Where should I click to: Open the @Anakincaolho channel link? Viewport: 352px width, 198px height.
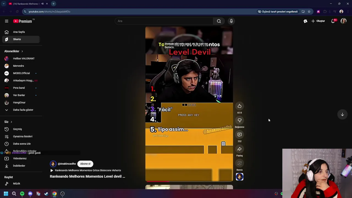pos(67,164)
